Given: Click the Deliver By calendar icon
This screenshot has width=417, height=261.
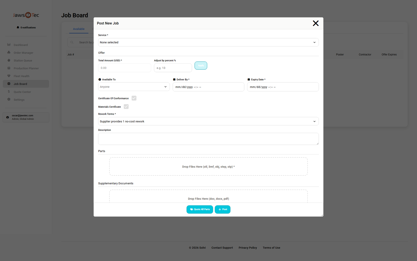Looking at the screenshot, I should (x=174, y=80).
